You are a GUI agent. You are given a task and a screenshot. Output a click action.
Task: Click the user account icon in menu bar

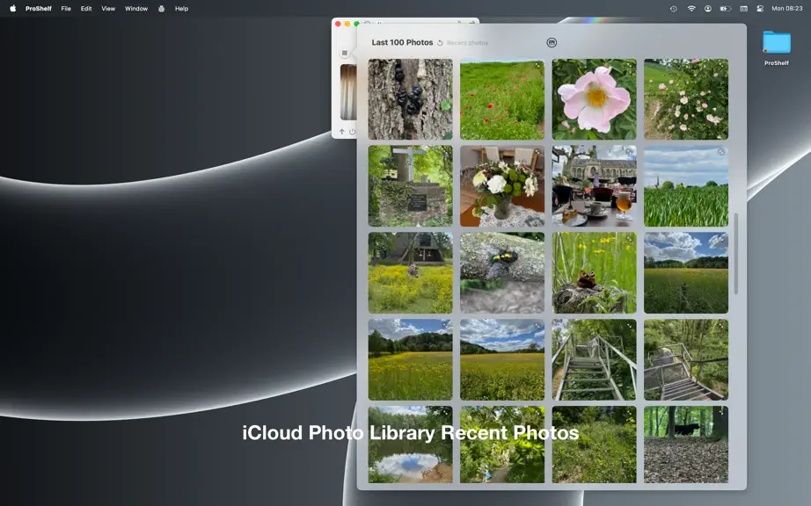click(x=707, y=8)
